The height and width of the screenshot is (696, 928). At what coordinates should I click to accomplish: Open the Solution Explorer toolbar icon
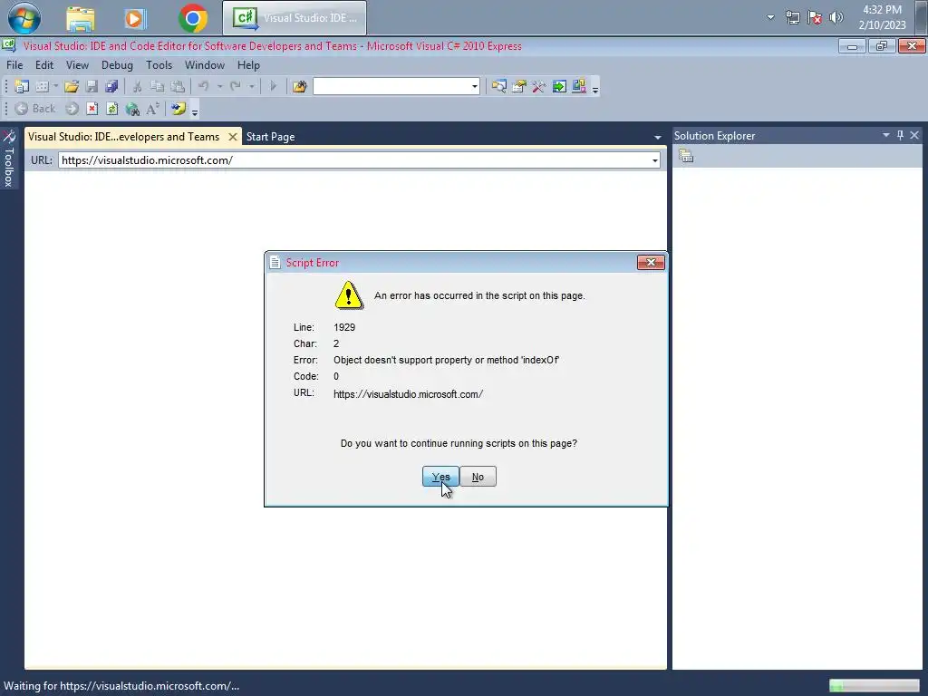click(x=499, y=86)
